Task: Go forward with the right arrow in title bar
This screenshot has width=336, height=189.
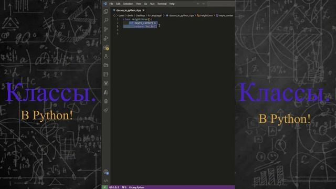Action: [x=203, y=4]
